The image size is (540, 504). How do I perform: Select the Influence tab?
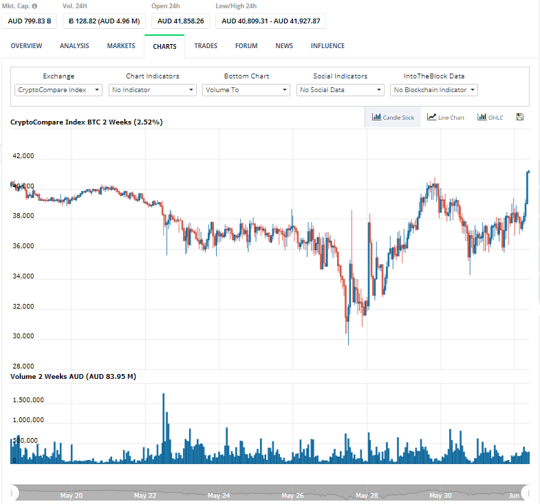point(327,46)
